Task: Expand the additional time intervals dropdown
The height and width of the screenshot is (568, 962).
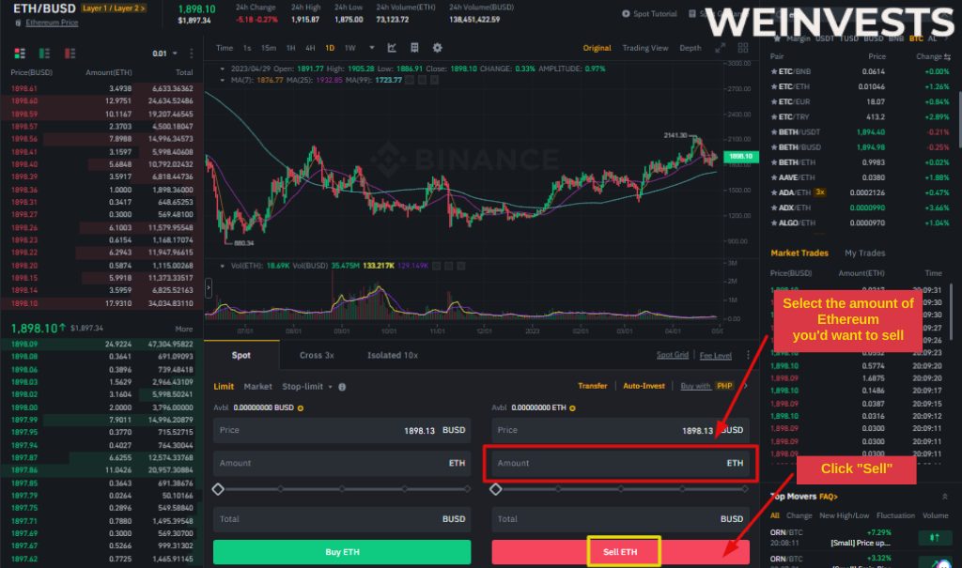Action: coord(372,48)
